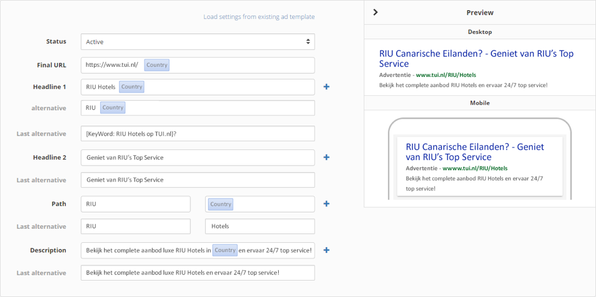Select the Country tag in Final URL
Viewport: 596px width, 297px height.
tap(156, 65)
